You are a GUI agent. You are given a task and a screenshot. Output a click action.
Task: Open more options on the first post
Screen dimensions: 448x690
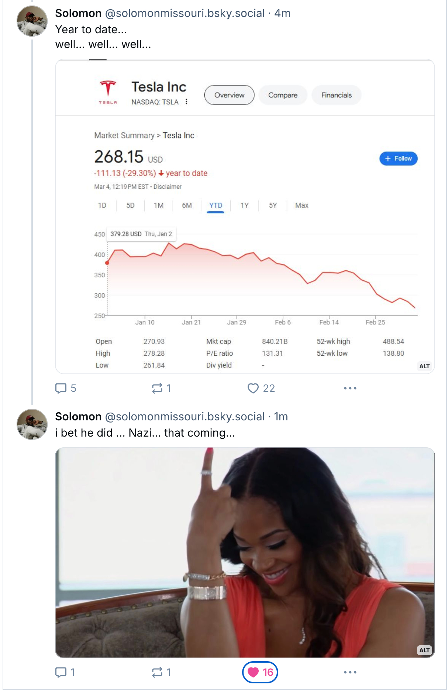(x=350, y=388)
